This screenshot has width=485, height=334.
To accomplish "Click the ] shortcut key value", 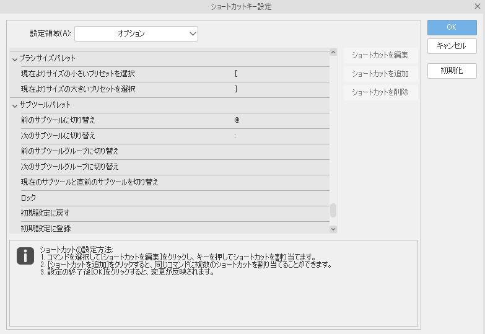I will (236, 89).
